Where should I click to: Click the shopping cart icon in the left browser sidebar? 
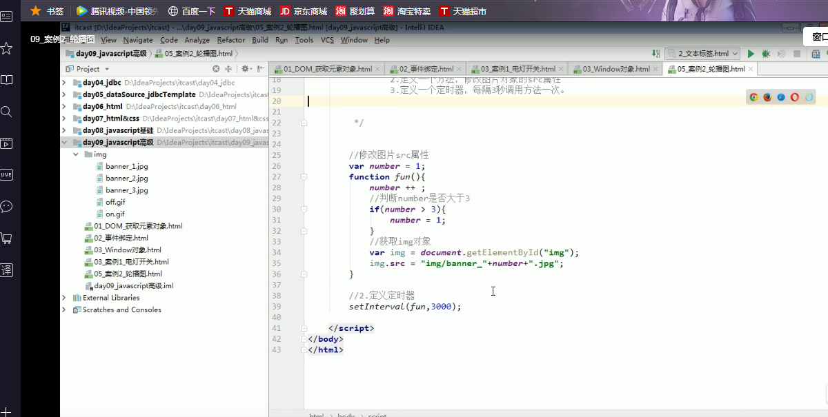click(6, 238)
